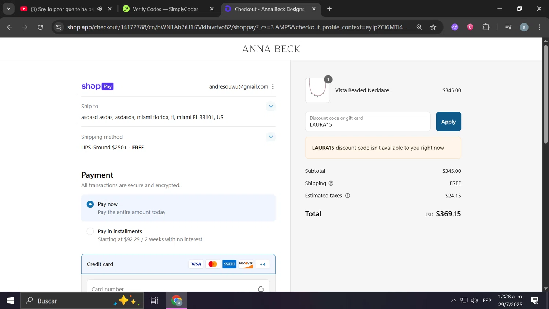
Task: Click the Card number field
Action: click(178, 287)
